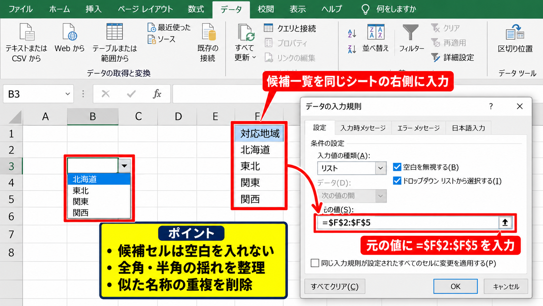Viewport: 543px width, 306px height.
Task: Open Queries and Connections pane
Action: click(x=290, y=28)
